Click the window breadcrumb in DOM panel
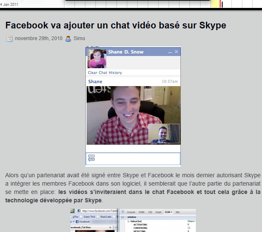The image size is (262, 232). (x=132, y=217)
